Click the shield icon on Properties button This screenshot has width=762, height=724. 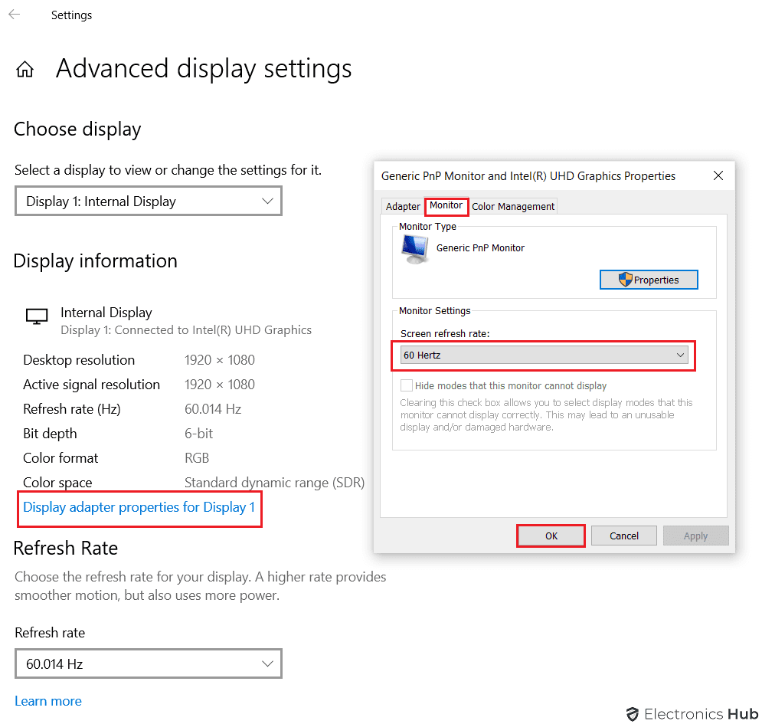click(x=625, y=280)
